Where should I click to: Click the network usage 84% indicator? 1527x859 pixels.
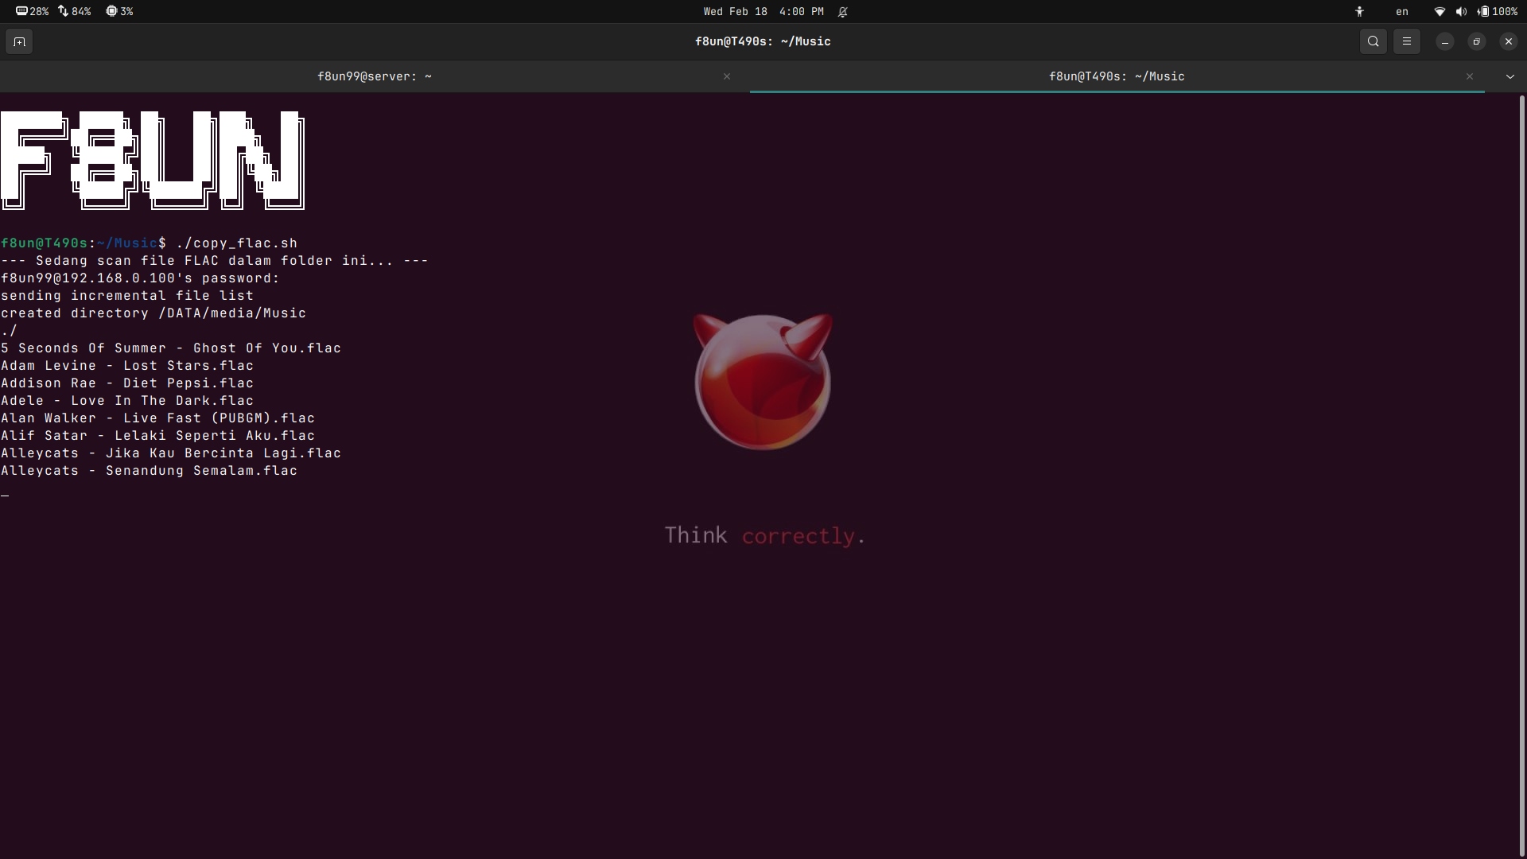point(75,11)
